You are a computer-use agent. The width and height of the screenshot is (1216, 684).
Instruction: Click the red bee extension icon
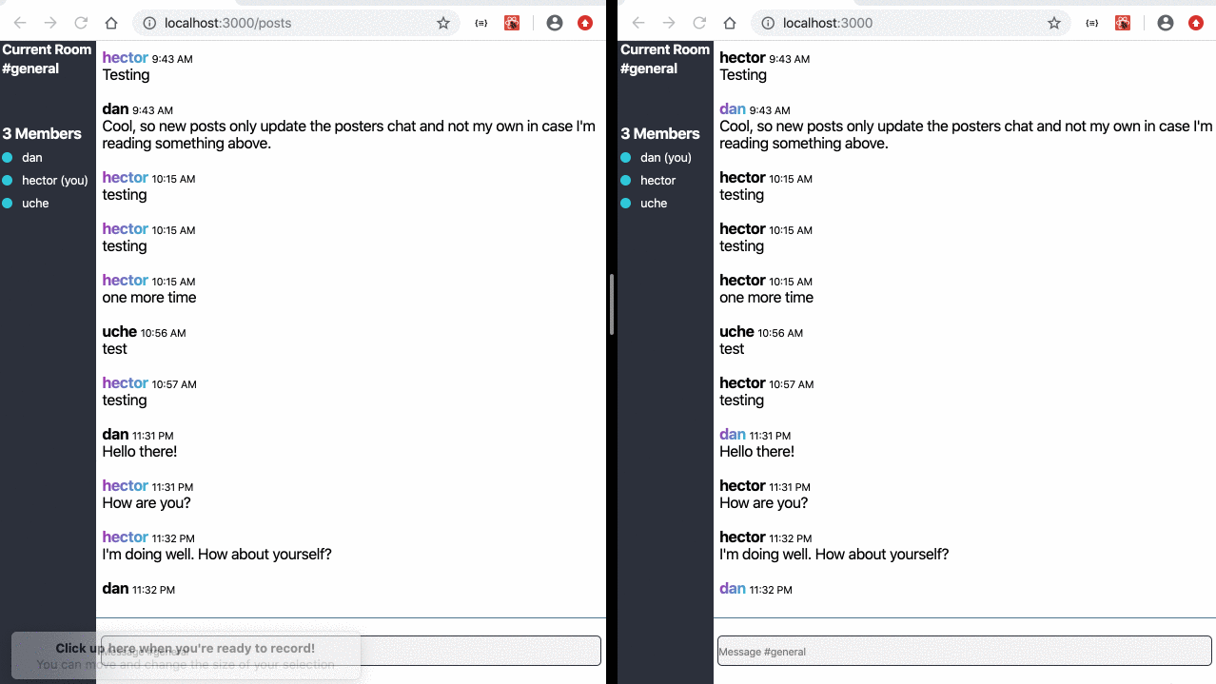(x=512, y=23)
